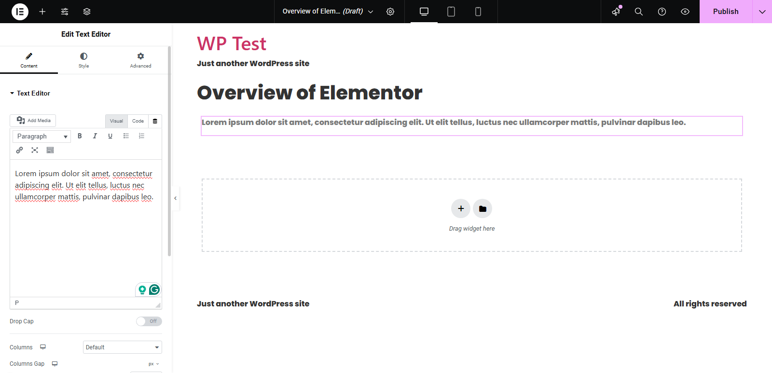The height and width of the screenshot is (373, 772).
Task: Switch to the Advanced tab
Action: coord(140,60)
